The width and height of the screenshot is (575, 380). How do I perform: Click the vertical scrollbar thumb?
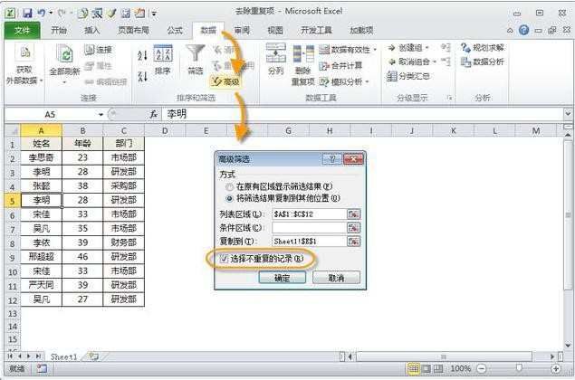pos(568,214)
